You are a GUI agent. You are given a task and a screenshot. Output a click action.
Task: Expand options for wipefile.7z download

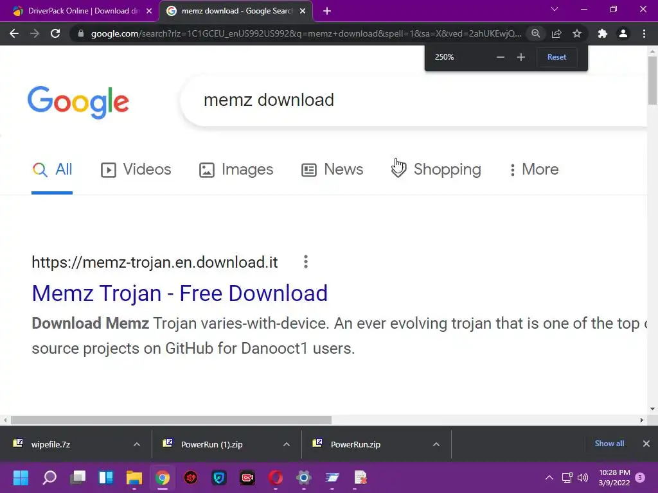(137, 444)
